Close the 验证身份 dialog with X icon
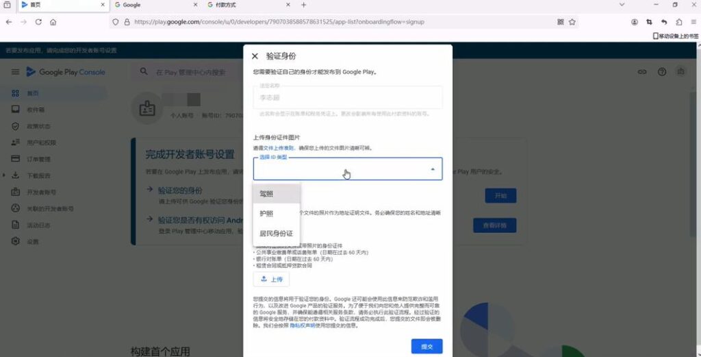Screen dimensions: 701x357 pos(255,56)
